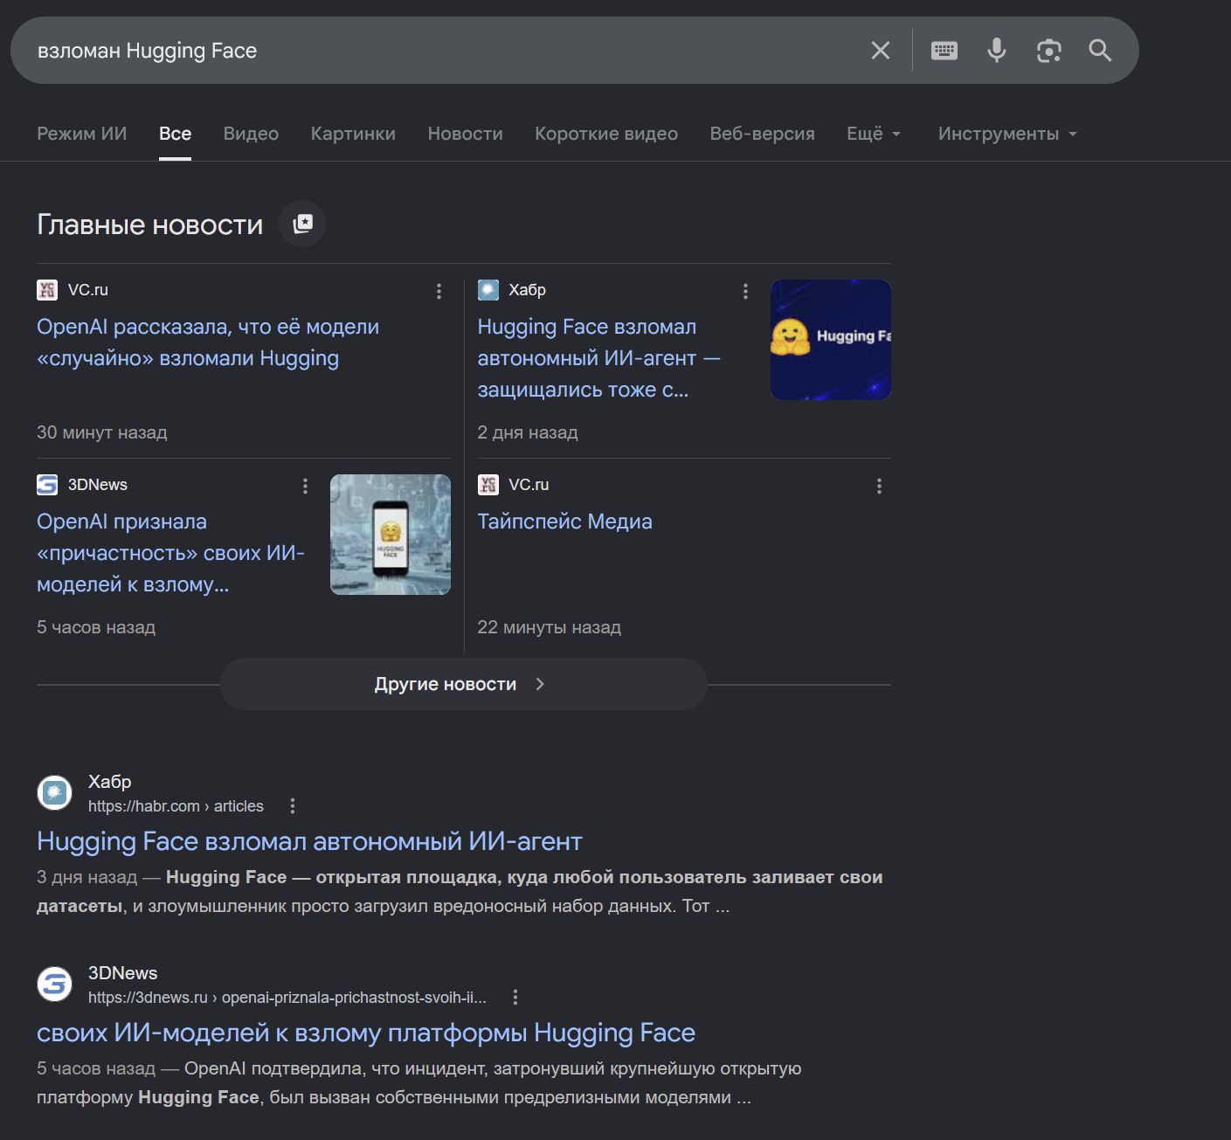Screen dimensions: 1231x1140
Task: Click the Главные новости heading
Action: point(149,225)
